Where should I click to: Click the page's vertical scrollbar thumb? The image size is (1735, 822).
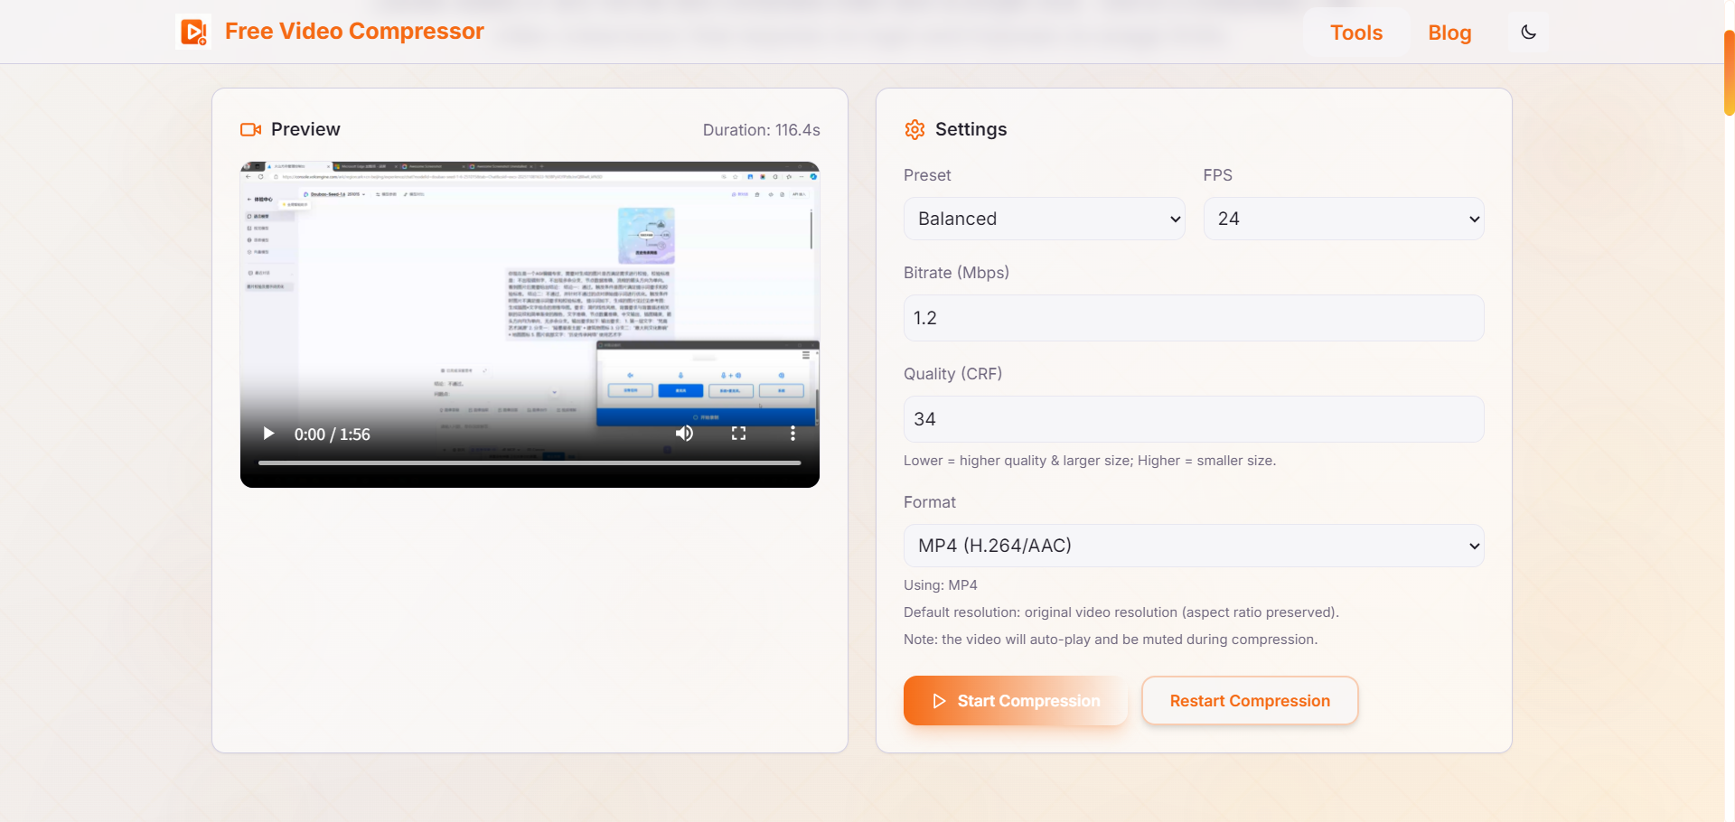[1729, 72]
